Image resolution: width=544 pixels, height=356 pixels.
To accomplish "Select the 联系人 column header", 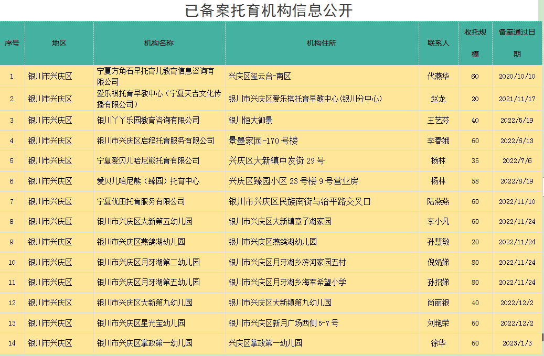I will tap(438, 43).
